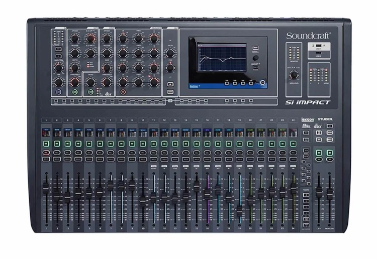Viewport: 377px width, 259px height.
Task: Click the top fader layer button
Action: pos(306,195)
